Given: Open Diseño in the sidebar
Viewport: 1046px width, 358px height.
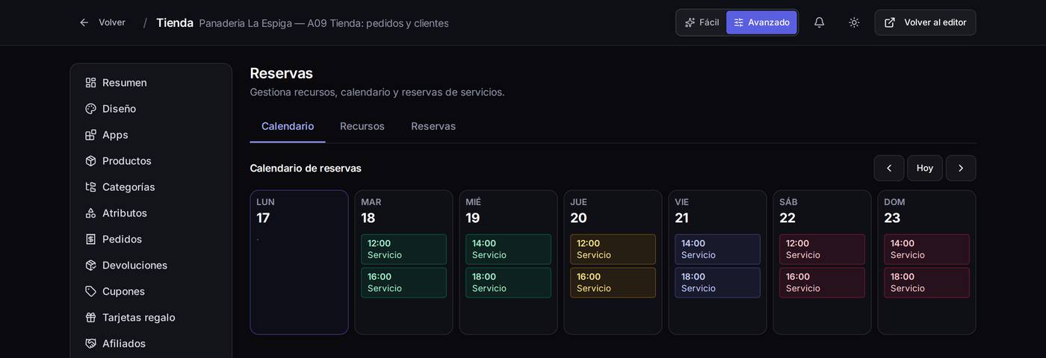Looking at the screenshot, I should click(151, 109).
